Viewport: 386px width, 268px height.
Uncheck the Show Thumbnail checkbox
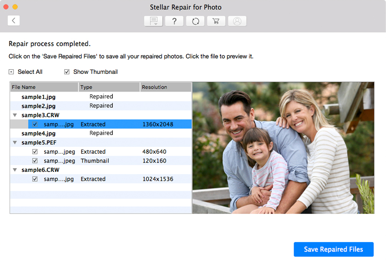67,72
